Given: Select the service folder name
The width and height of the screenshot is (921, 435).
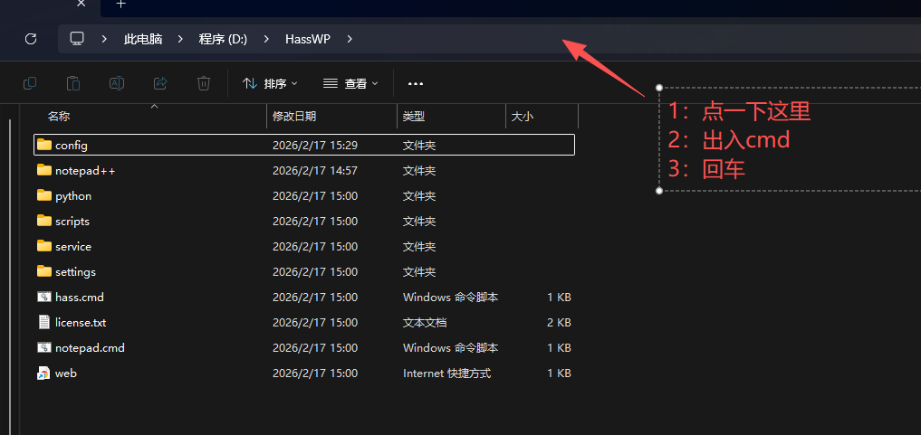Looking at the screenshot, I should click(73, 246).
